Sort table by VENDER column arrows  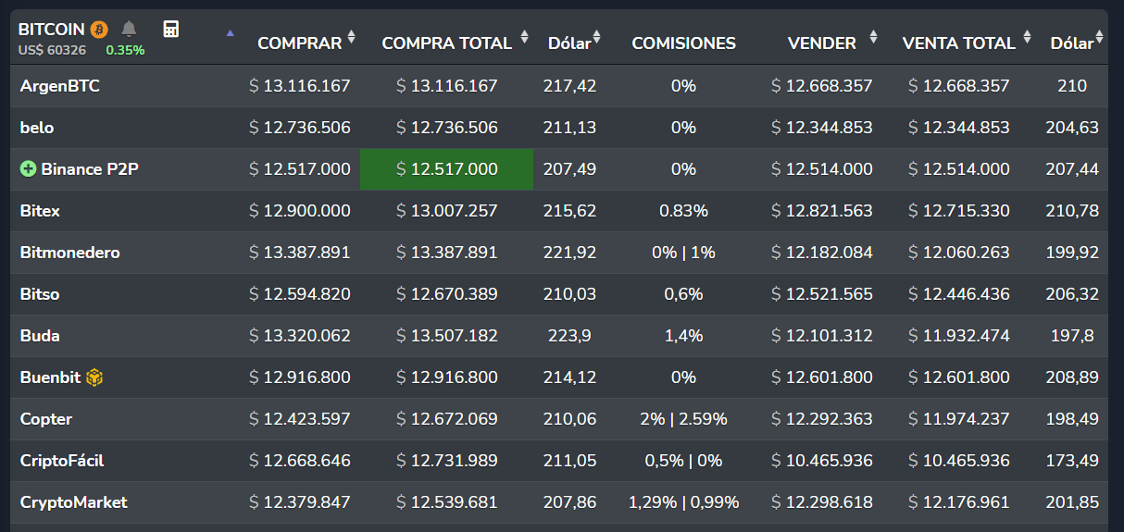pos(873,39)
